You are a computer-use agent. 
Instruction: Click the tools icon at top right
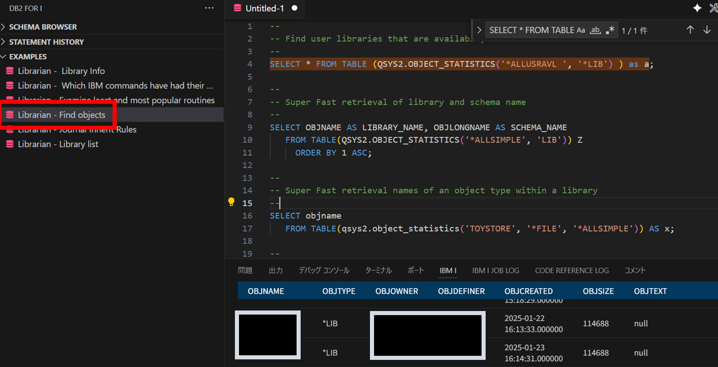(x=713, y=8)
